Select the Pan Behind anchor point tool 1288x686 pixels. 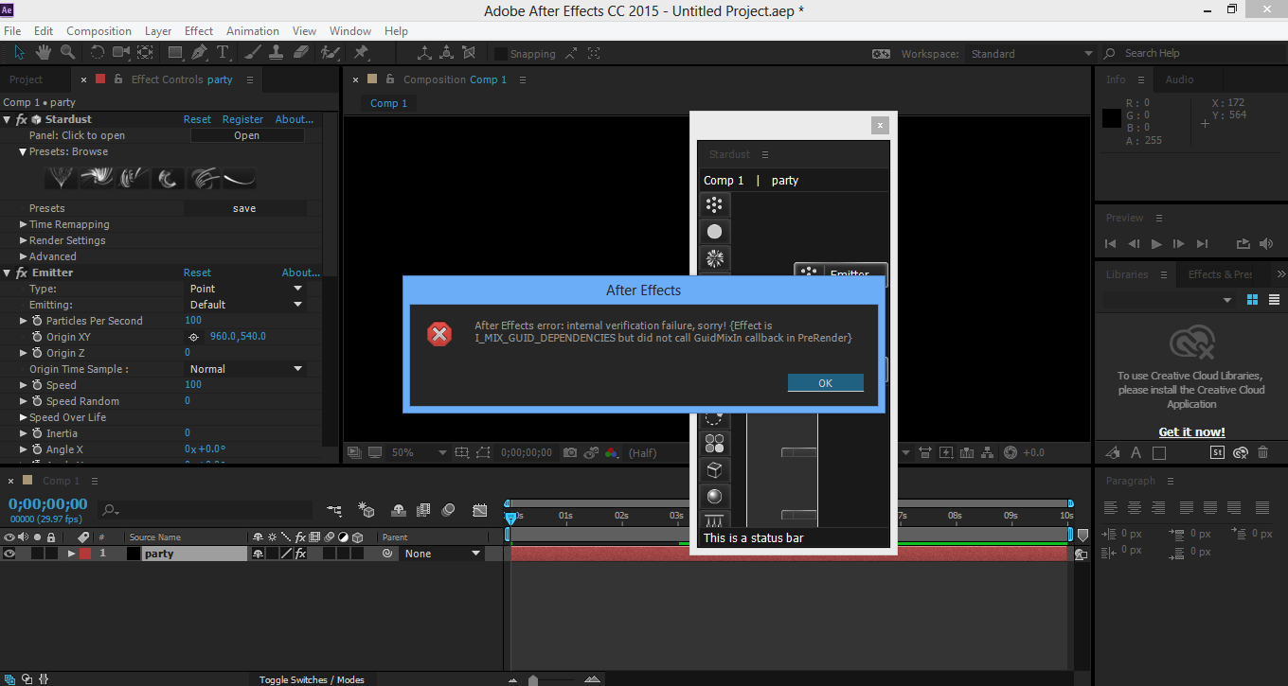click(x=145, y=53)
